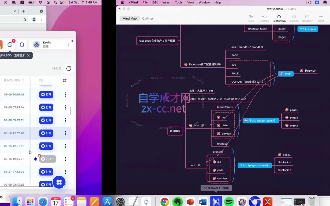Open the Help menu
The width and height of the screenshot is (330, 206).
[x=218, y=2]
